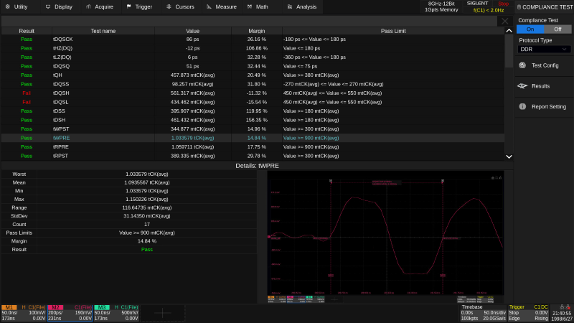Select the M1 channel descriptor box
The width and height of the screenshot is (574, 323).
[24, 312]
